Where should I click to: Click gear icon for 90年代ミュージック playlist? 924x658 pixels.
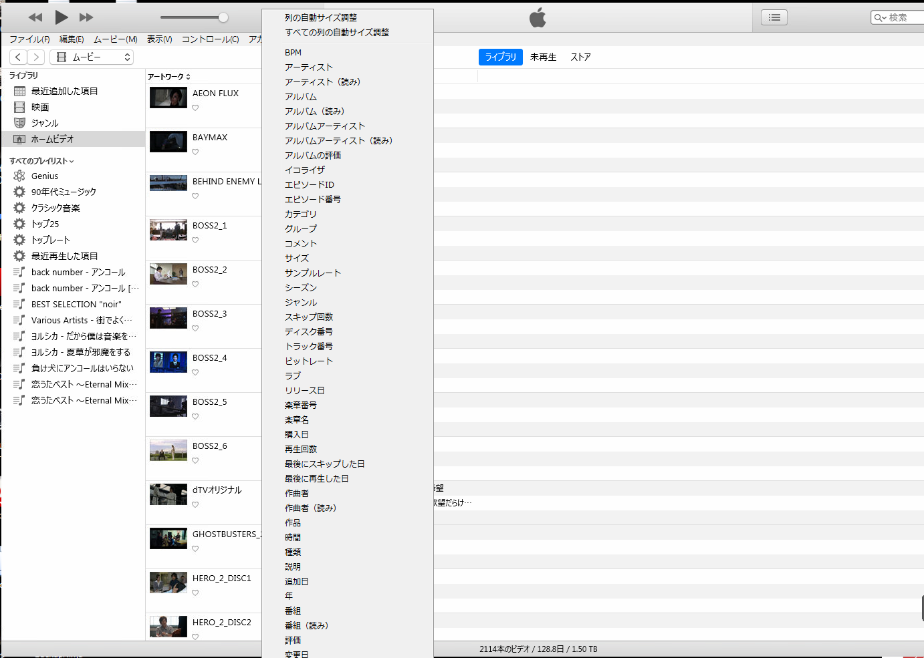pos(19,192)
